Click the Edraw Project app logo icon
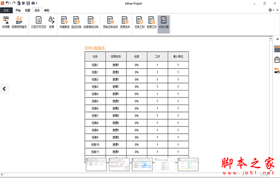Screen dimensions: 280x178 pyautogui.click(x=2, y=3)
